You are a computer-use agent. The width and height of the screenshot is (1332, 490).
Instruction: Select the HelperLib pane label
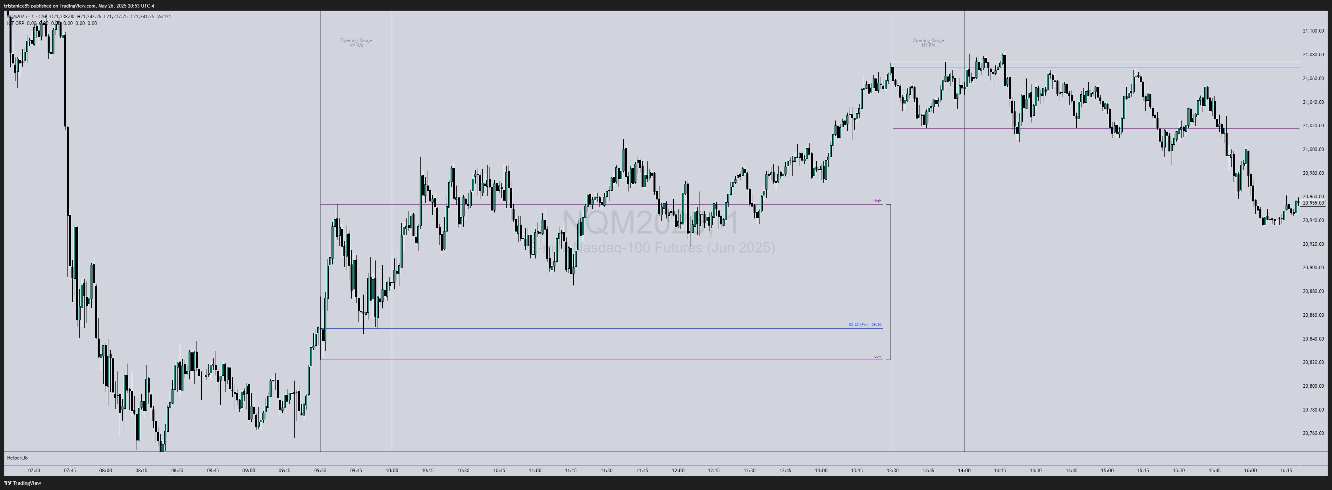17,458
